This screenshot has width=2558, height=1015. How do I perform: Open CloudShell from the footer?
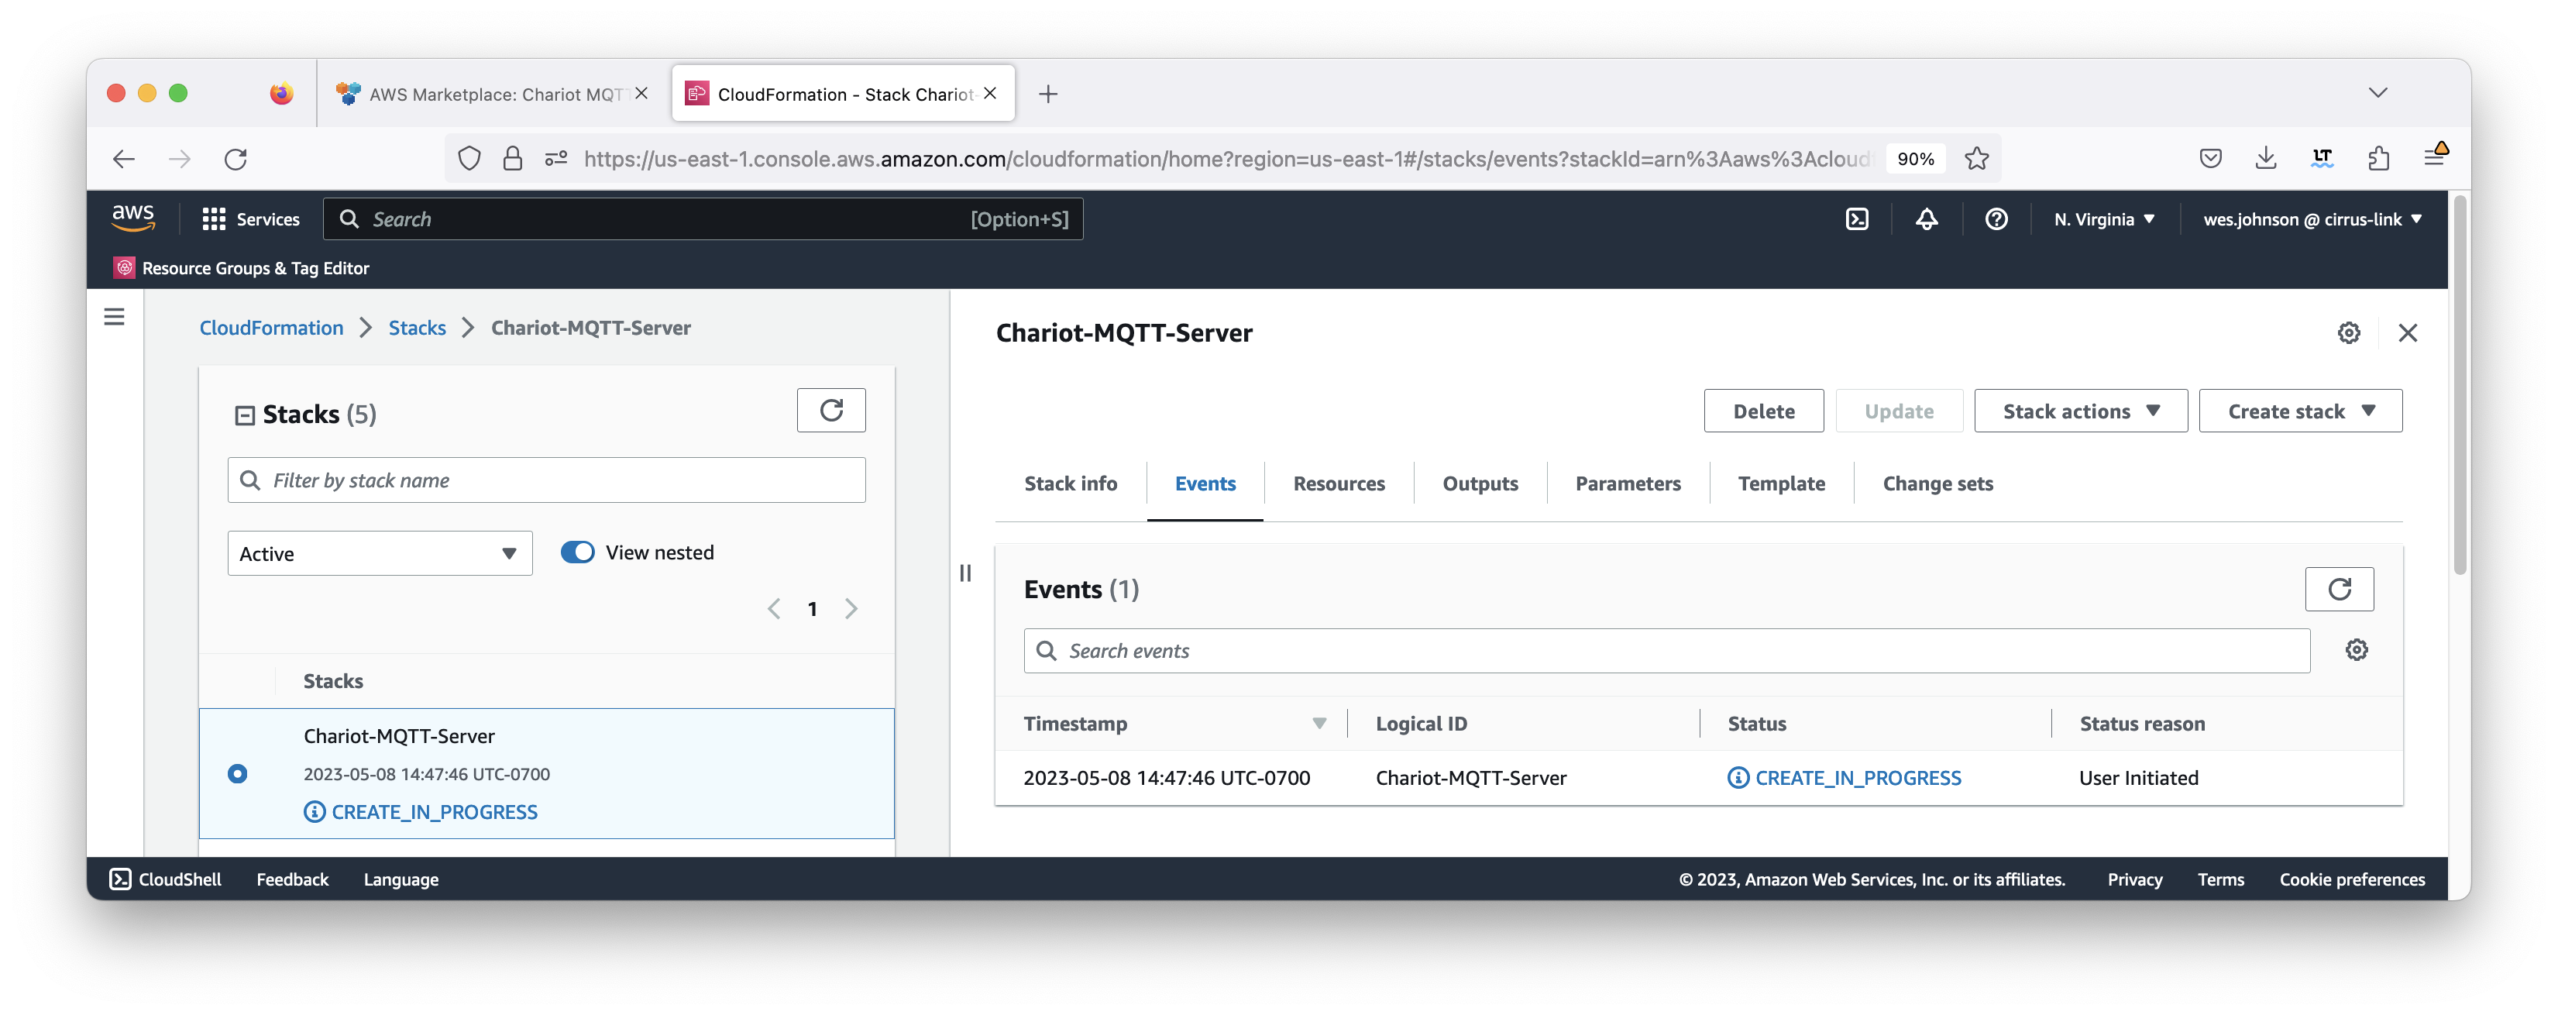click(x=166, y=879)
